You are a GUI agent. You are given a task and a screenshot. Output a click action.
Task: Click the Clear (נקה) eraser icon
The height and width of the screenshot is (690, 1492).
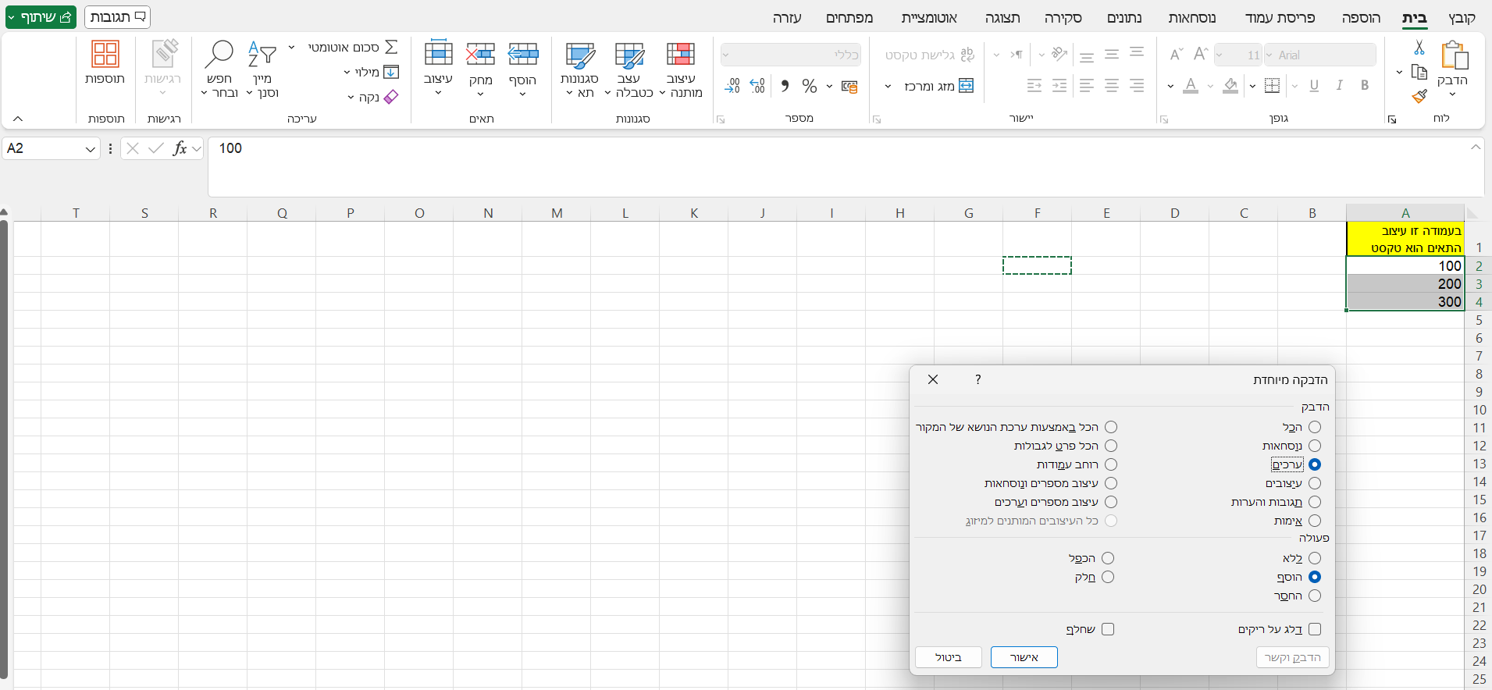[x=391, y=97]
